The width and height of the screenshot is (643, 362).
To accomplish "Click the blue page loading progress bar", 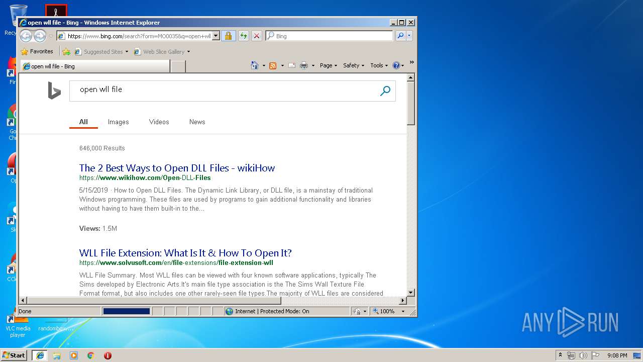I will pyautogui.click(x=127, y=311).
